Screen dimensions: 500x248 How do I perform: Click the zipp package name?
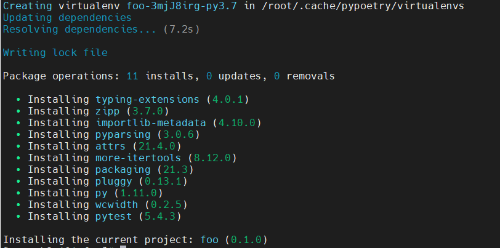click(x=108, y=111)
